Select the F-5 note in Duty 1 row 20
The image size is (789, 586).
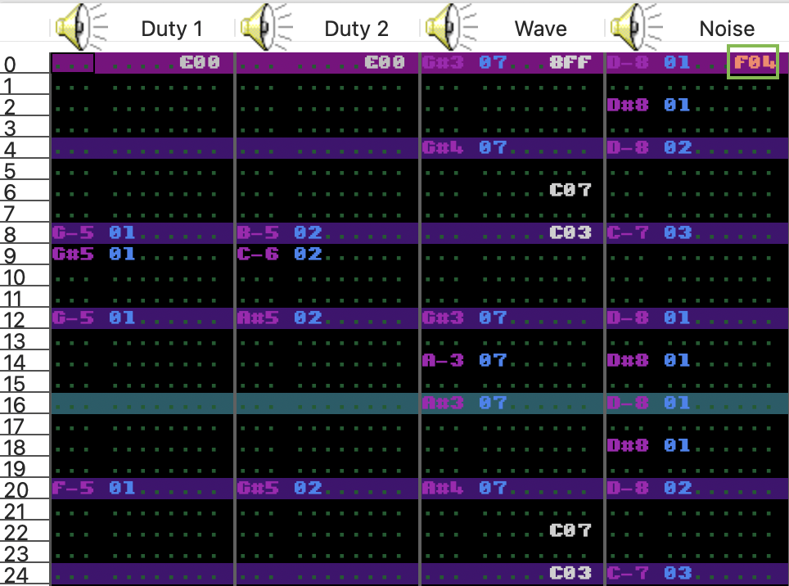73,488
